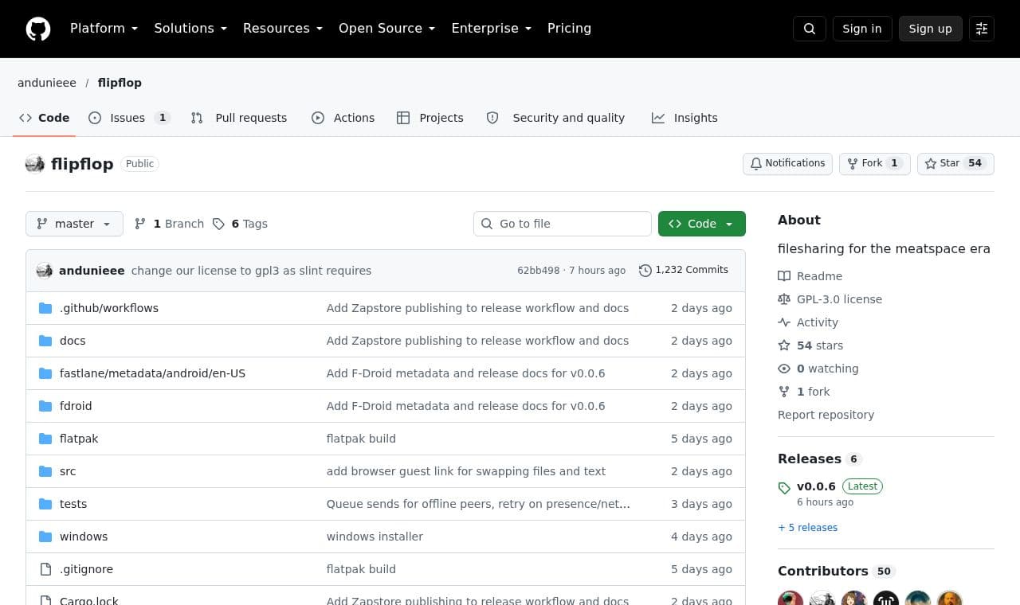Fork the flipflop repository
The image size is (1020, 605).
pyautogui.click(x=874, y=163)
